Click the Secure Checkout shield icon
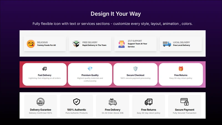 (x=135, y=69)
